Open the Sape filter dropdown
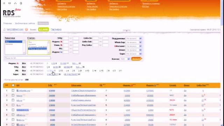Screen dimensions: 224x126 (134, 54)
